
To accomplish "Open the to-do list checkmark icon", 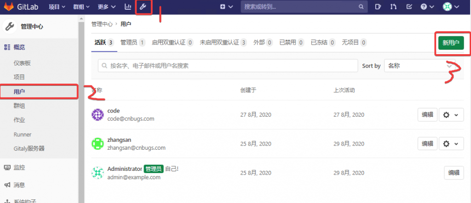I will (409, 7).
